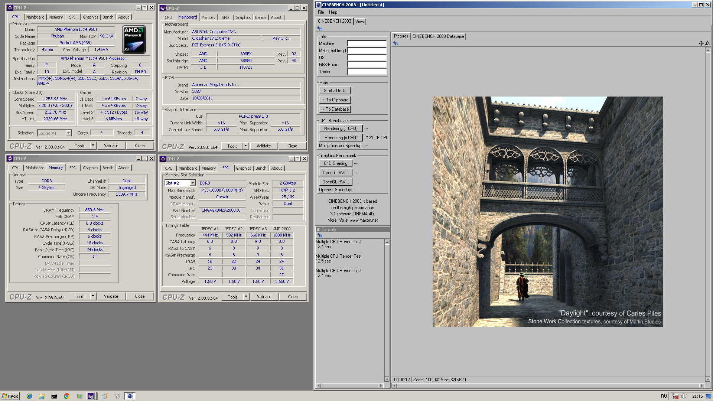Click the network disconnected tray icon

tap(675, 396)
